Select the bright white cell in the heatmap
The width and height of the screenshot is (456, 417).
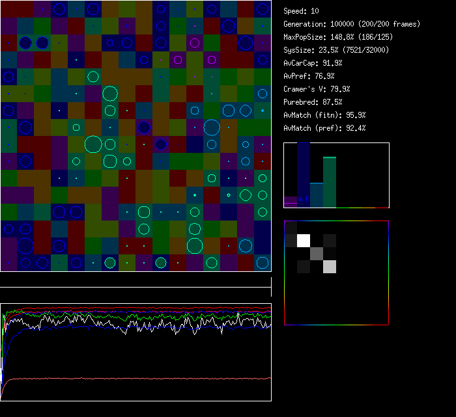point(304,241)
